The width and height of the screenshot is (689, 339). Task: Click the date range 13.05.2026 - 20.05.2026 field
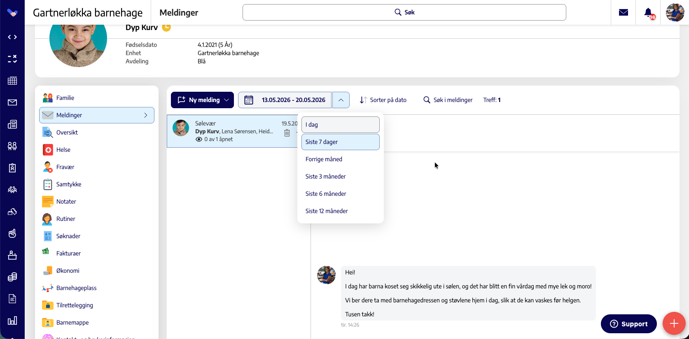point(285,100)
